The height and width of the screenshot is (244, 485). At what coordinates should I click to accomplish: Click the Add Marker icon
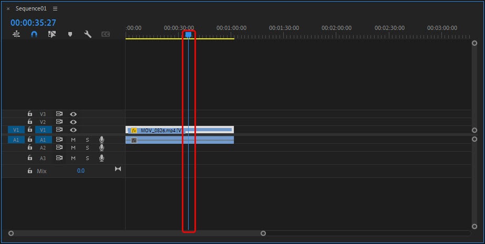click(x=70, y=34)
